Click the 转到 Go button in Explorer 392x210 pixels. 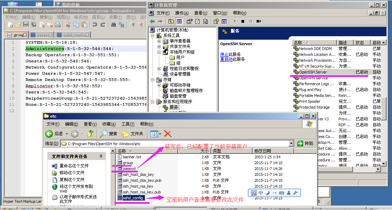click(305, 143)
